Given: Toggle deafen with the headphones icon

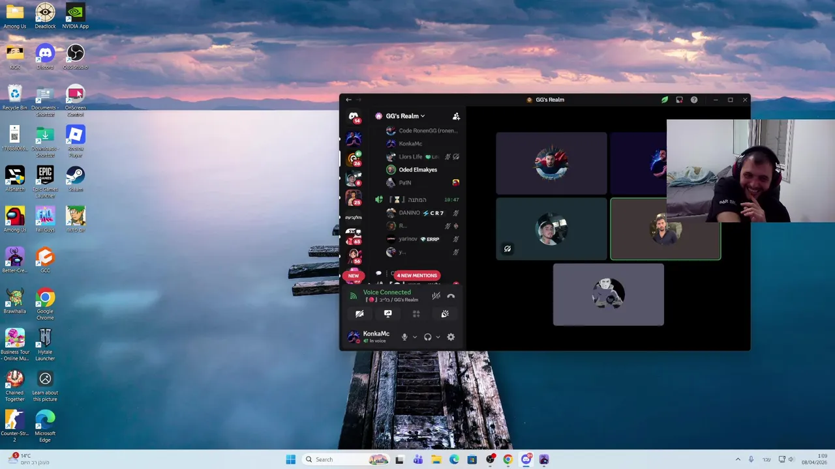Looking at the screenshot, I should pos(427,337).
